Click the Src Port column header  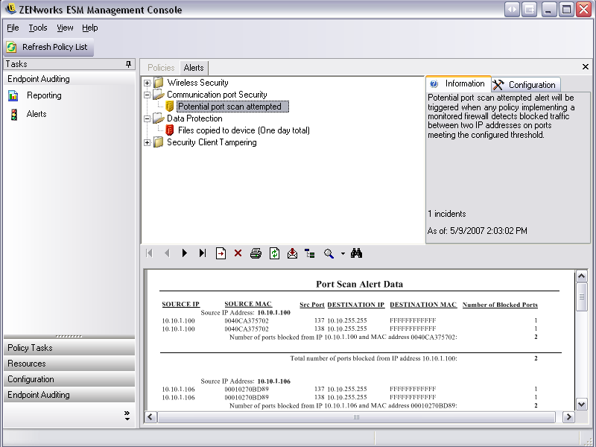311,305
